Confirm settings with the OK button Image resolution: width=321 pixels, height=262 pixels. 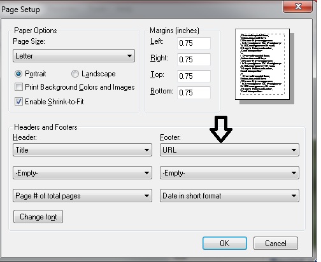tap(225, 244)
